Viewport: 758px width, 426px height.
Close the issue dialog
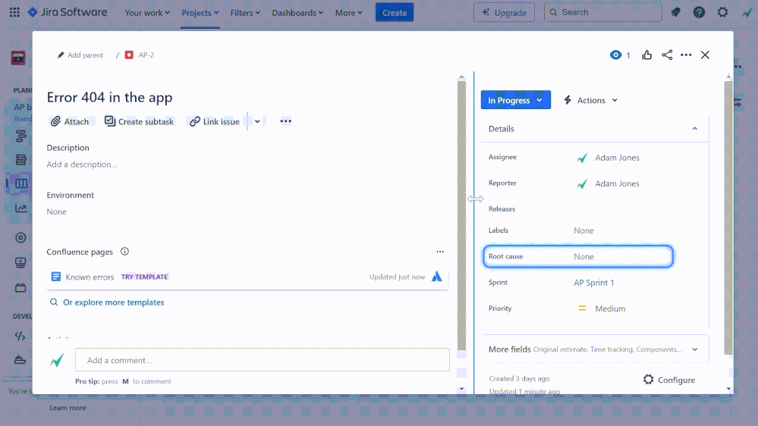(x=705, y=55)
